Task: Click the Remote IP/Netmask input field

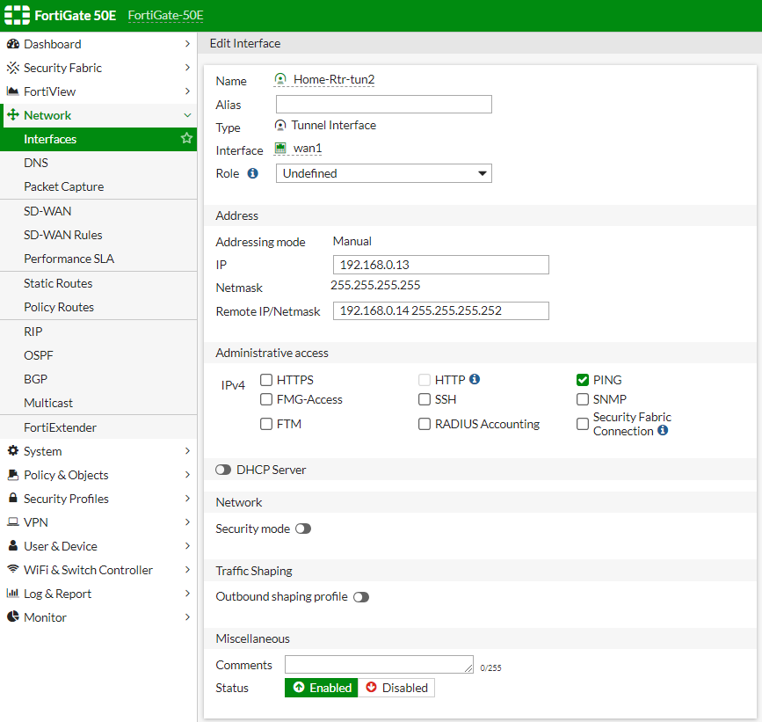Action: (440, 310)
